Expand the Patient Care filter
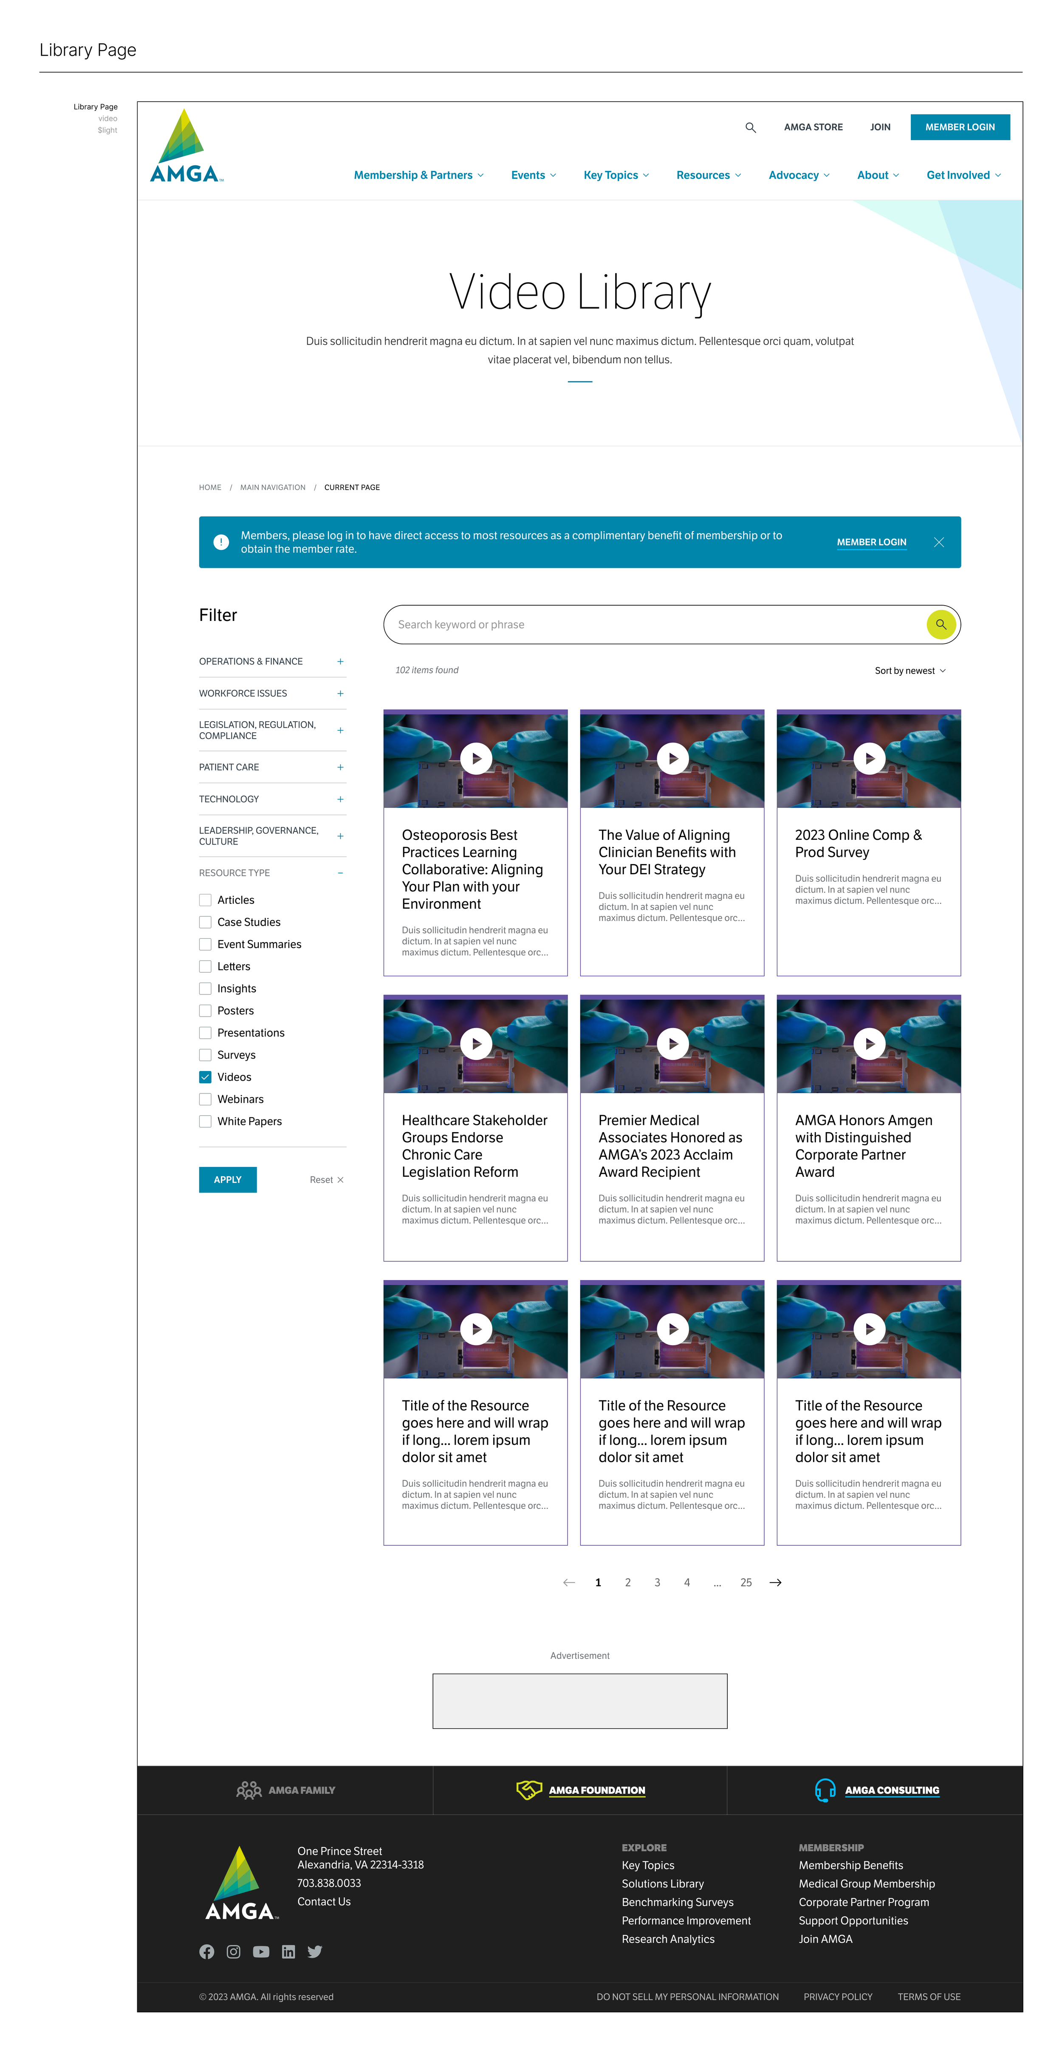The width and height of the screenshot is (1062, 2051). (272, 768)
